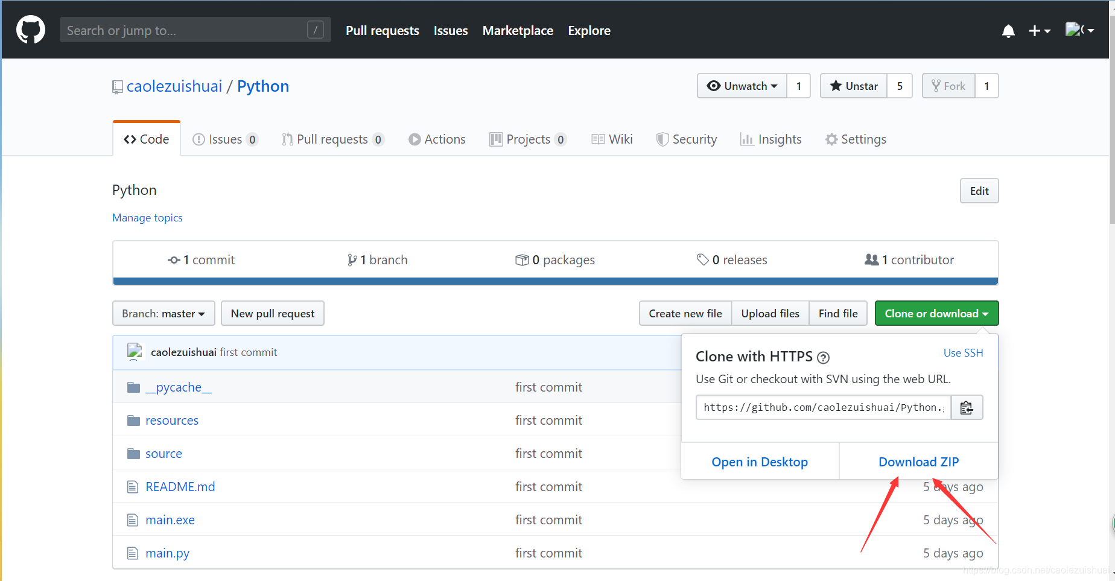Image resolution: width=1115 pixels, height=581 pixels.
Task: Open the plus create-new menu
Action: [1040, 31]
